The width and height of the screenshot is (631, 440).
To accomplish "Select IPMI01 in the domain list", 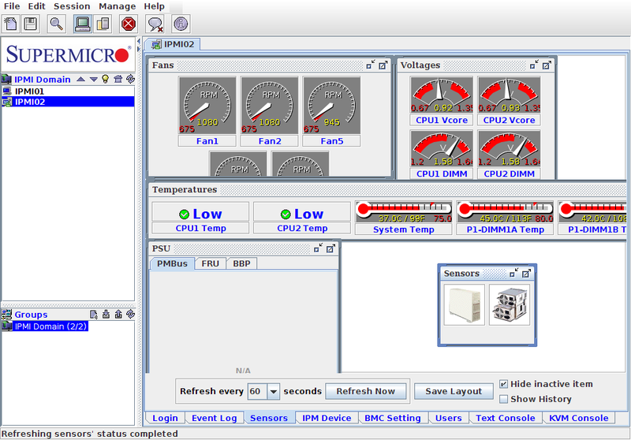I will [68, 91].
